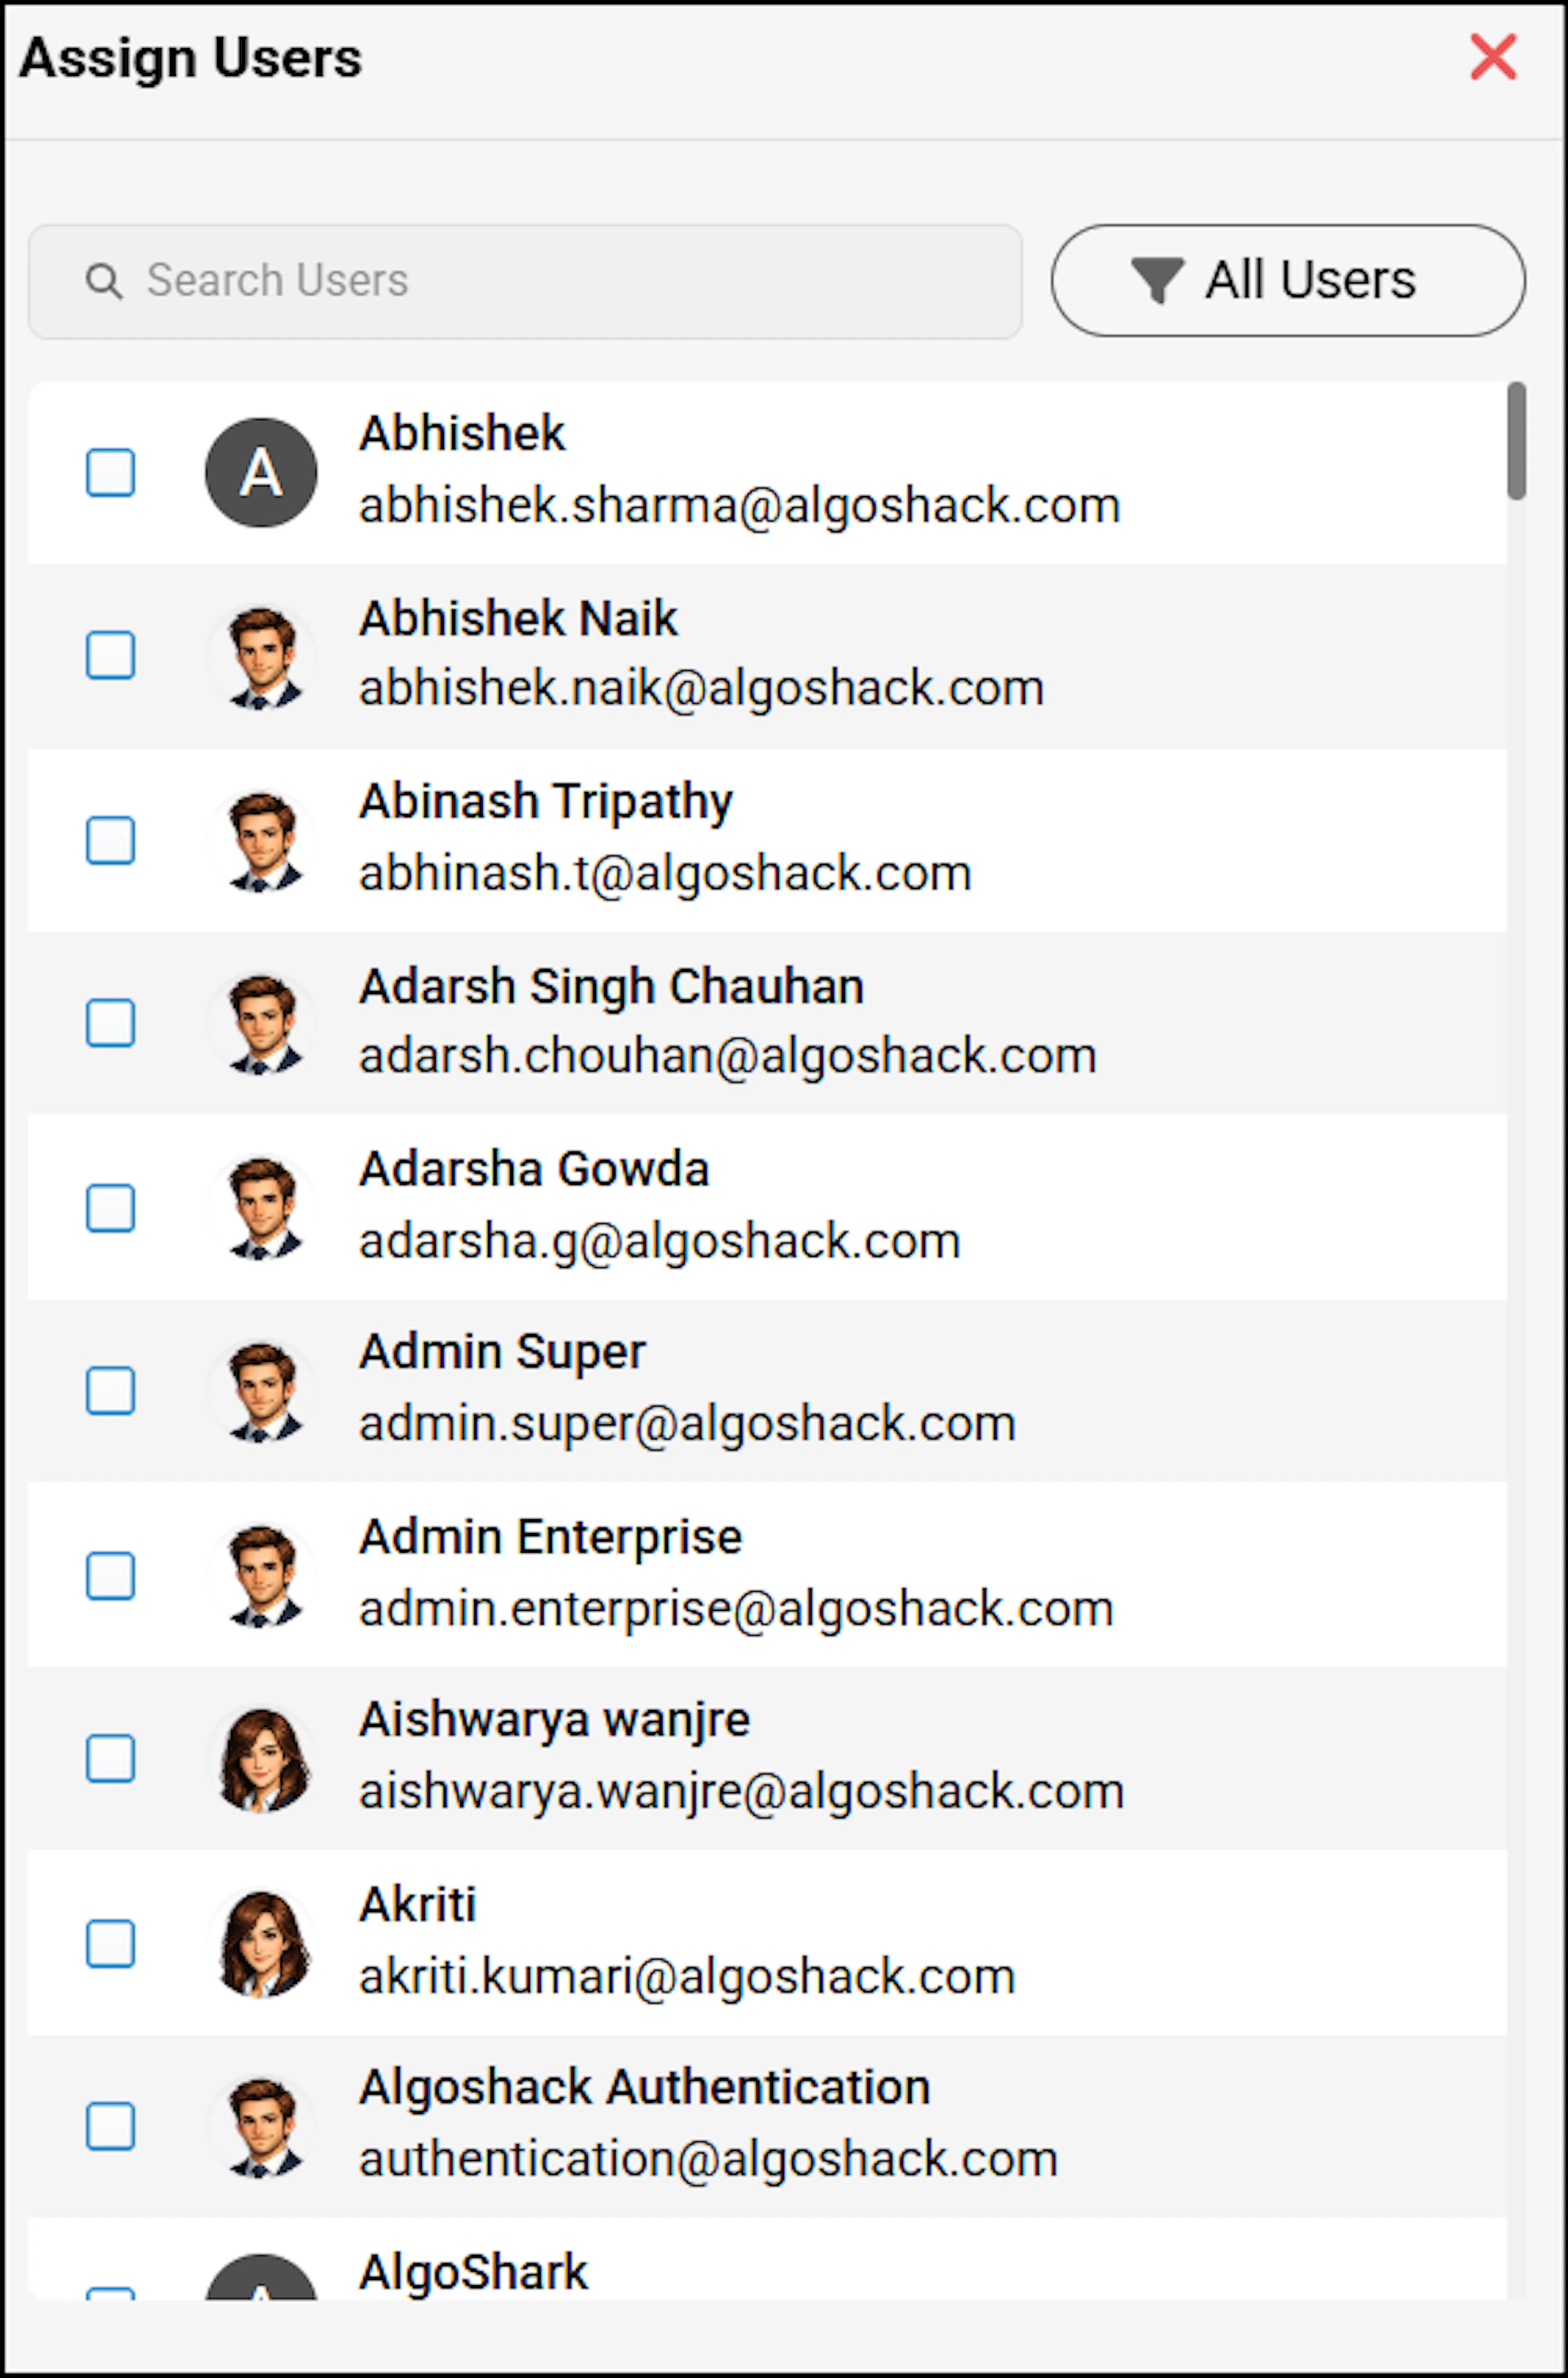
Task: Open the All Users filter dropdown
Action: 1288,280
